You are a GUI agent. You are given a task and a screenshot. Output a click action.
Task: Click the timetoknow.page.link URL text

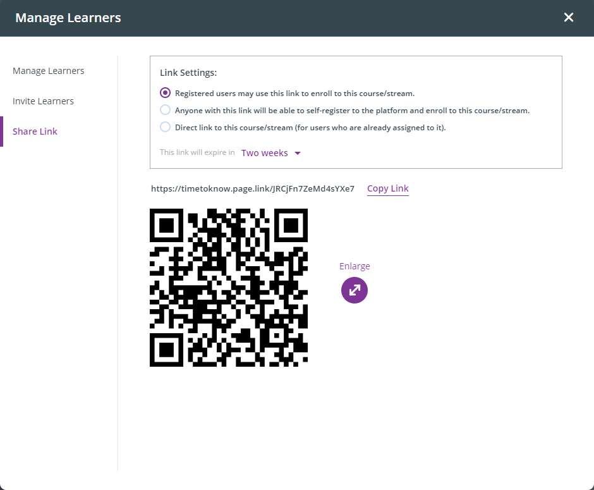[x=253, y=188]
